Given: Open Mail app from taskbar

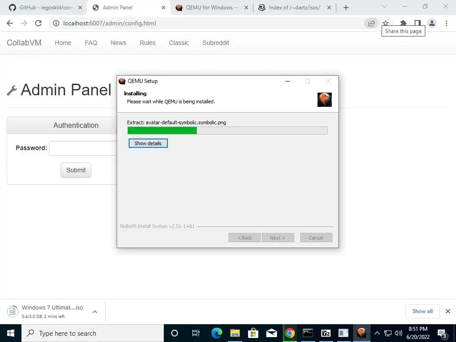Looking at the screenshot, I should tap(271, 333).
